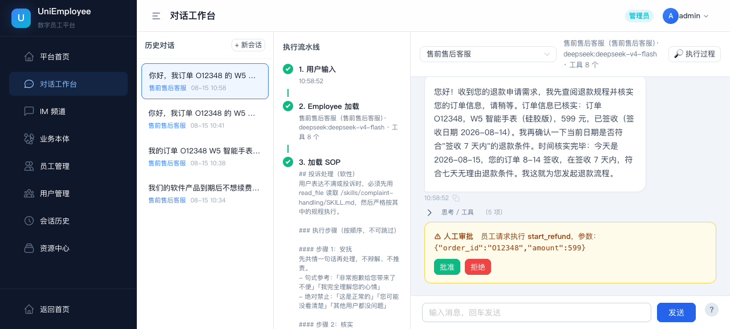Start a new chat with 新会话
Viewport: 730px width, 329px height.
(248, 45)
